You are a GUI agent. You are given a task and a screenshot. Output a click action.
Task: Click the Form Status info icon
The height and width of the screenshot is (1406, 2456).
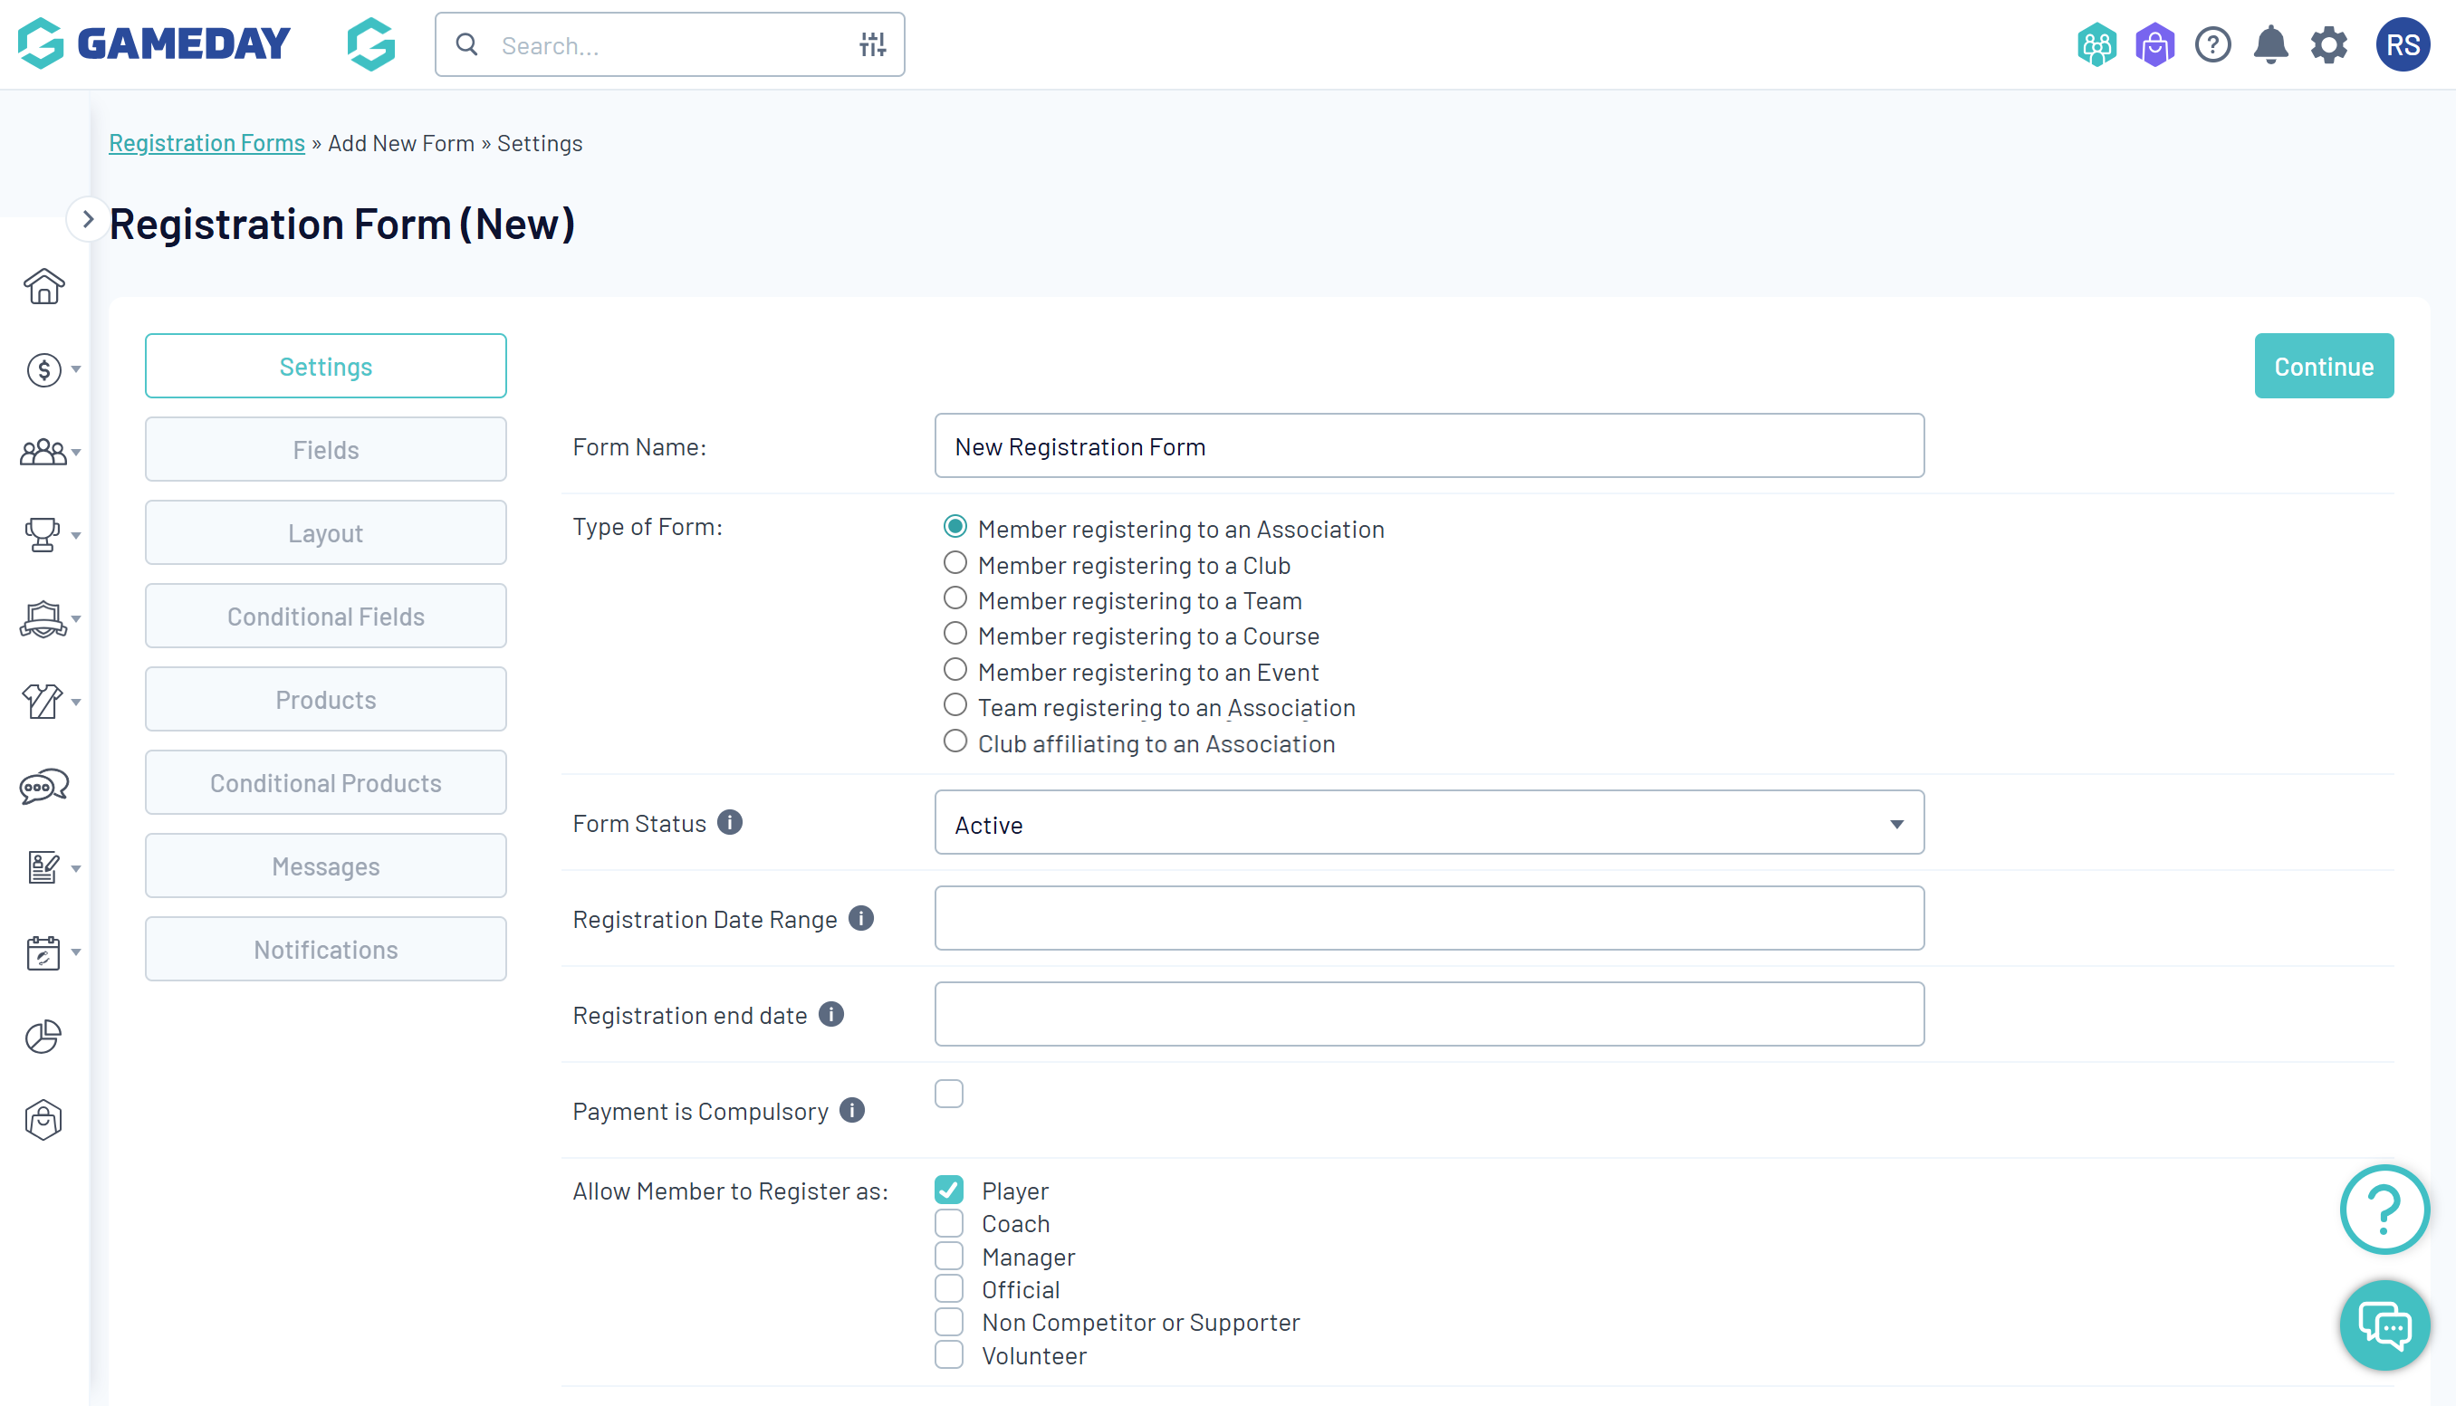coord(730,823)
